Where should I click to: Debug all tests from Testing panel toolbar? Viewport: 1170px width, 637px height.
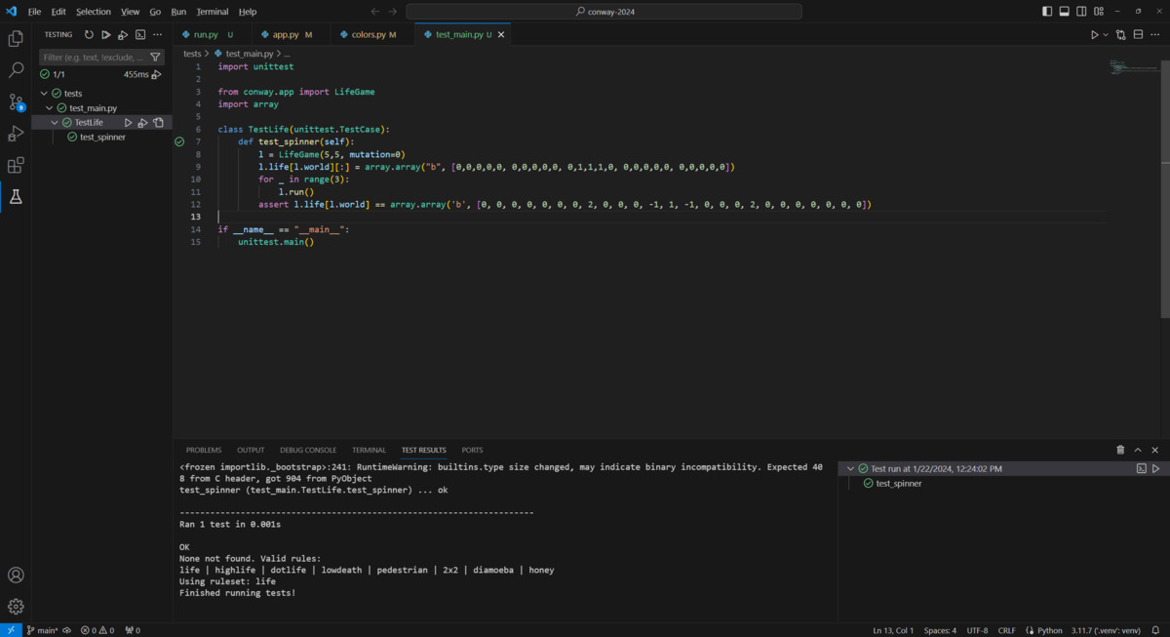[122, 33]
